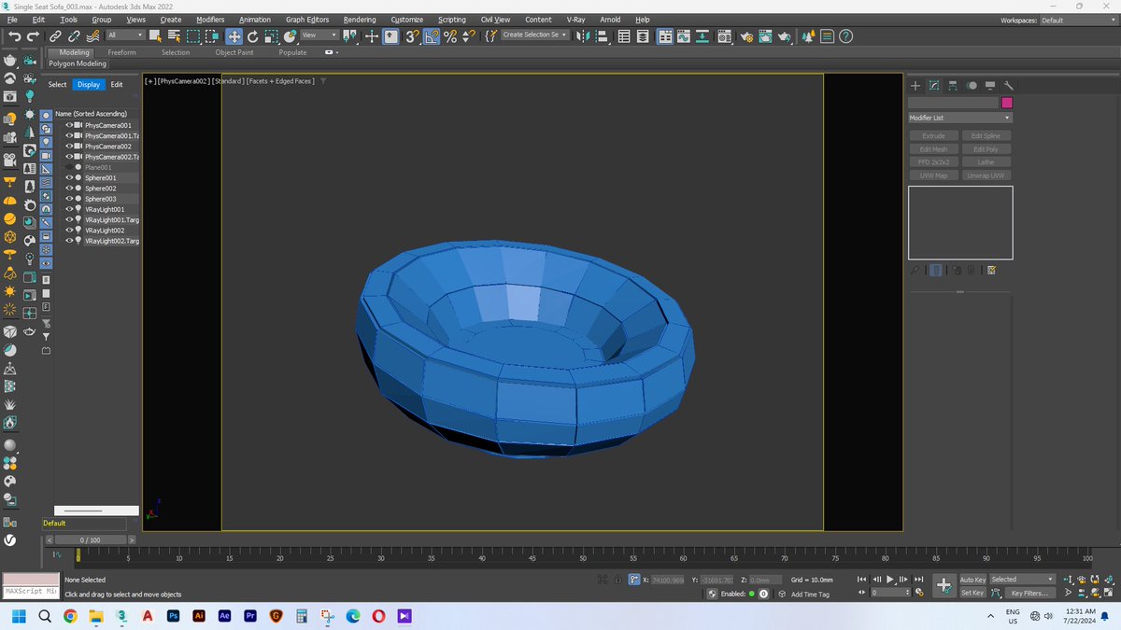Open the V-Ray menu
Image resolution: width=1121 pixels, height=630 pixels.
click(576, 20)
